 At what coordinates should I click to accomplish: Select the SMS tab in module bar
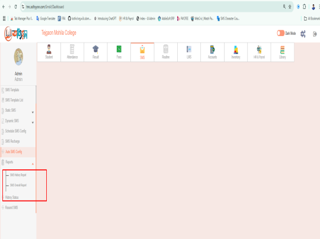(142, 52)
